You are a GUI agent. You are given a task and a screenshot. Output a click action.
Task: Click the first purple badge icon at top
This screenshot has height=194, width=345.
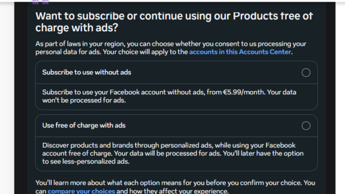tap(35, 2)
